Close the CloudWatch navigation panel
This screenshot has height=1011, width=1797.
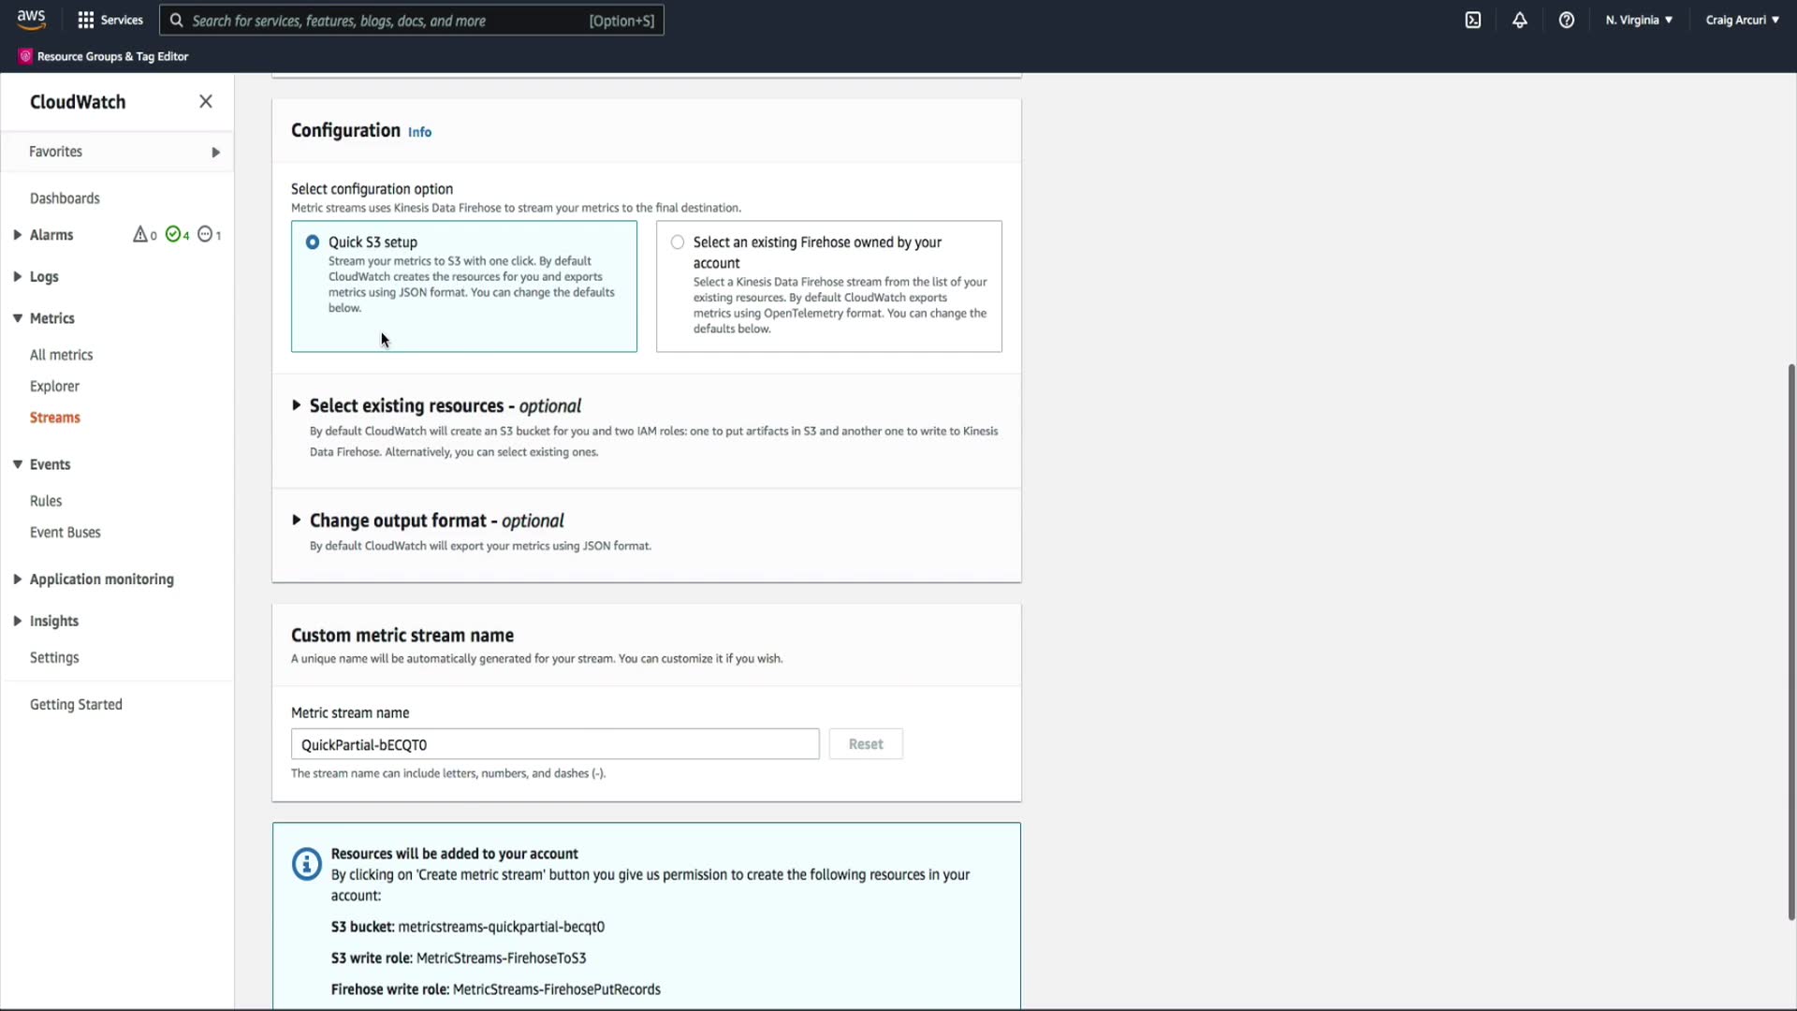206,101
